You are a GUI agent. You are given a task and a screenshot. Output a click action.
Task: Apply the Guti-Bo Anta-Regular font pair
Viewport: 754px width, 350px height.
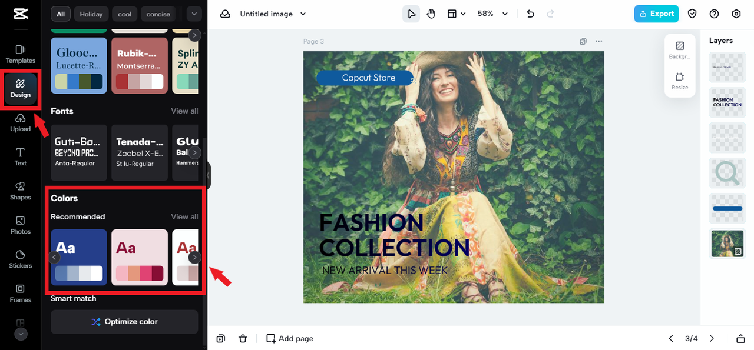pos(79,152)
